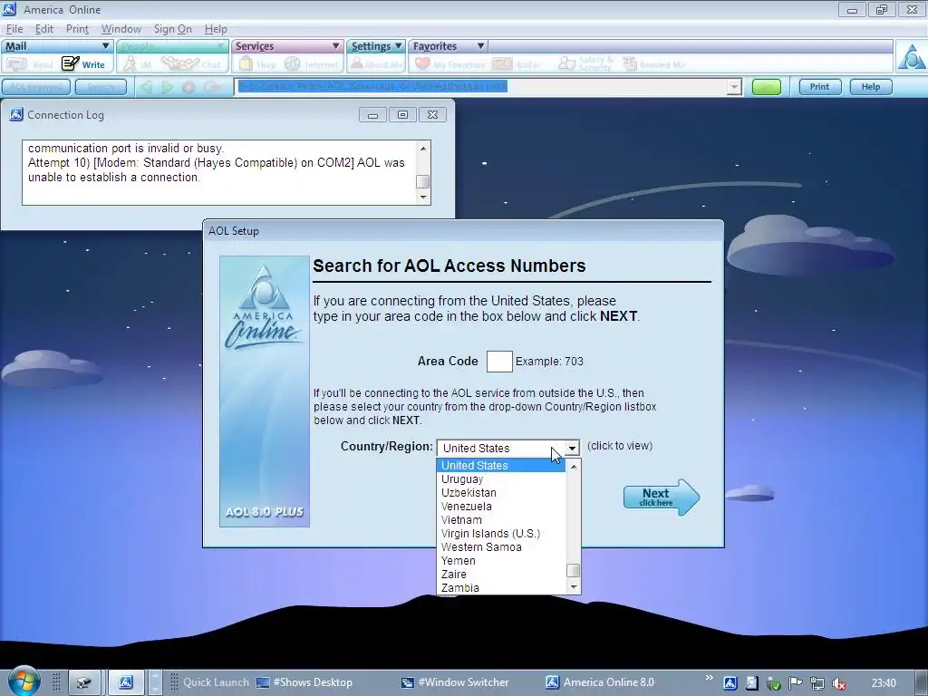Click the reload icon in navigation bar
Viewport: 928px width, 696px height.
point(211,87)
